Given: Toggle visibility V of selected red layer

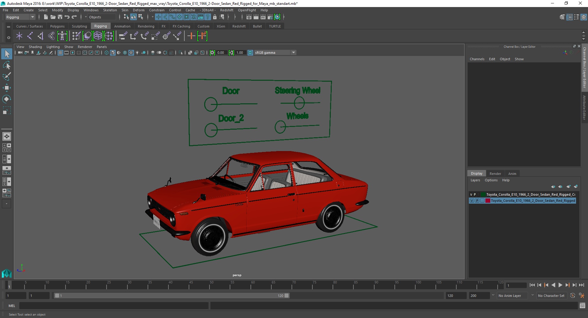Looking at the screenshot, I should point(472,201).
